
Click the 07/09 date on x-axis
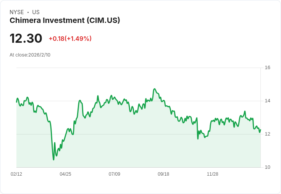(x=114, y=174)
